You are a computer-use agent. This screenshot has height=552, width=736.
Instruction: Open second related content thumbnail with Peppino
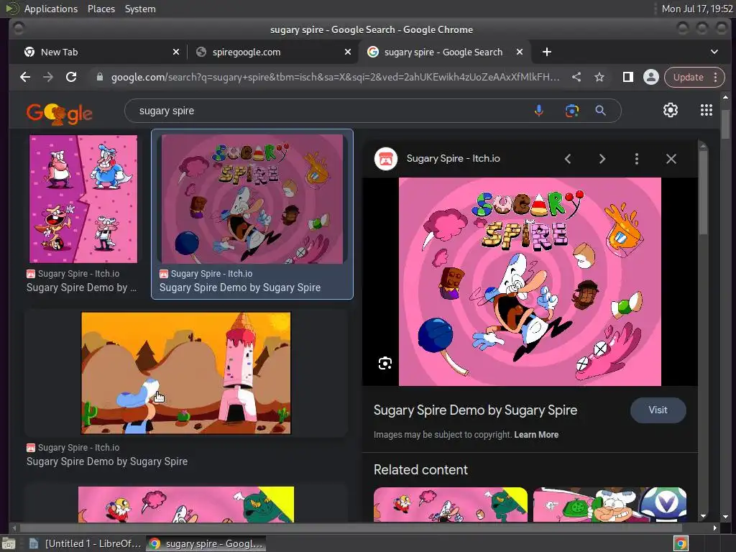[609, 505]
